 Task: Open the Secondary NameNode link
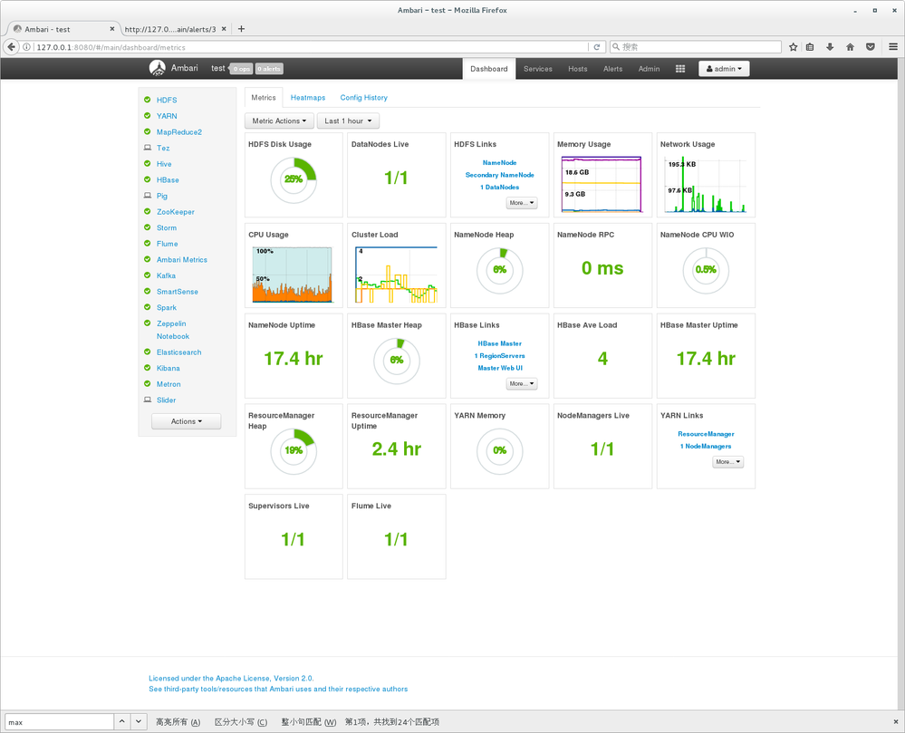click(x=499, y=175)
